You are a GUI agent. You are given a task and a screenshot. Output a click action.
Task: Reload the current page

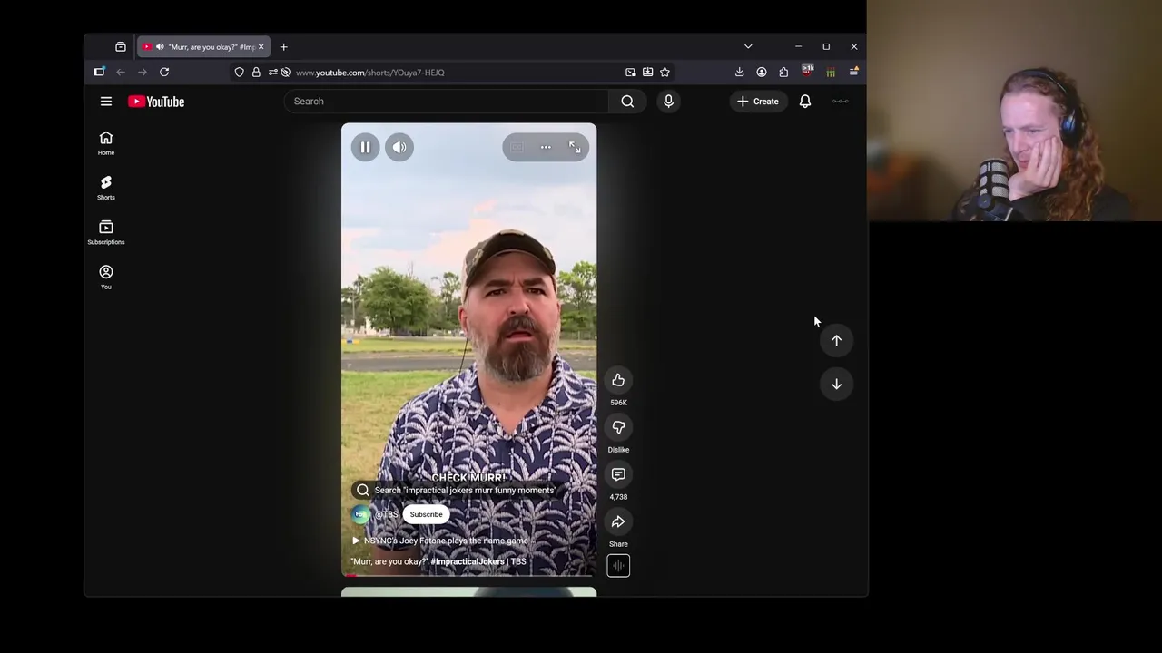(164, 72)
